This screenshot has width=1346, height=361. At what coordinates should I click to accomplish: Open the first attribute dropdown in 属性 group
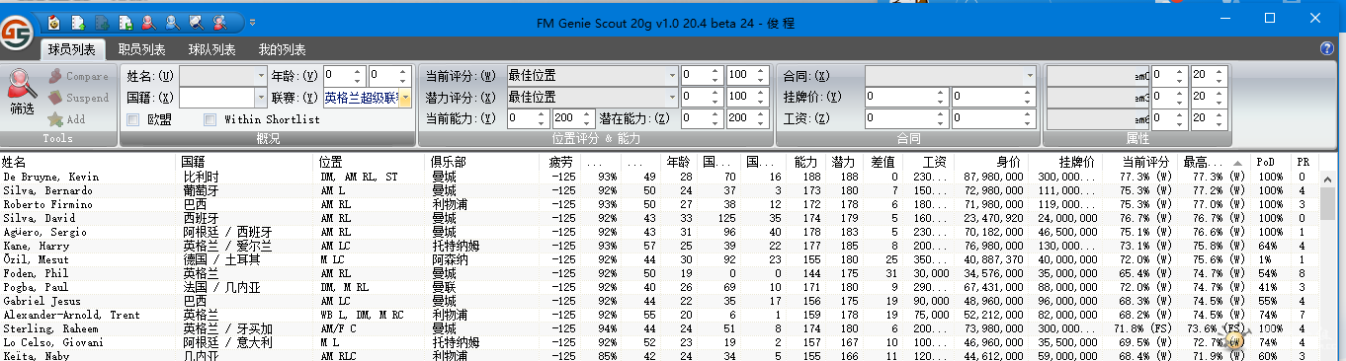1098,76
